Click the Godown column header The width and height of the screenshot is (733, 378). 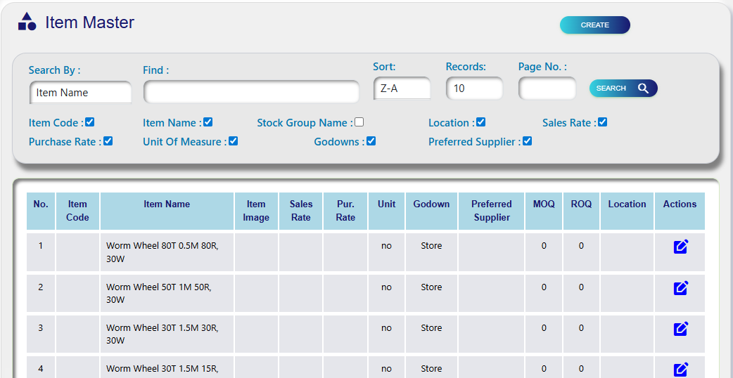click(431, 204)
